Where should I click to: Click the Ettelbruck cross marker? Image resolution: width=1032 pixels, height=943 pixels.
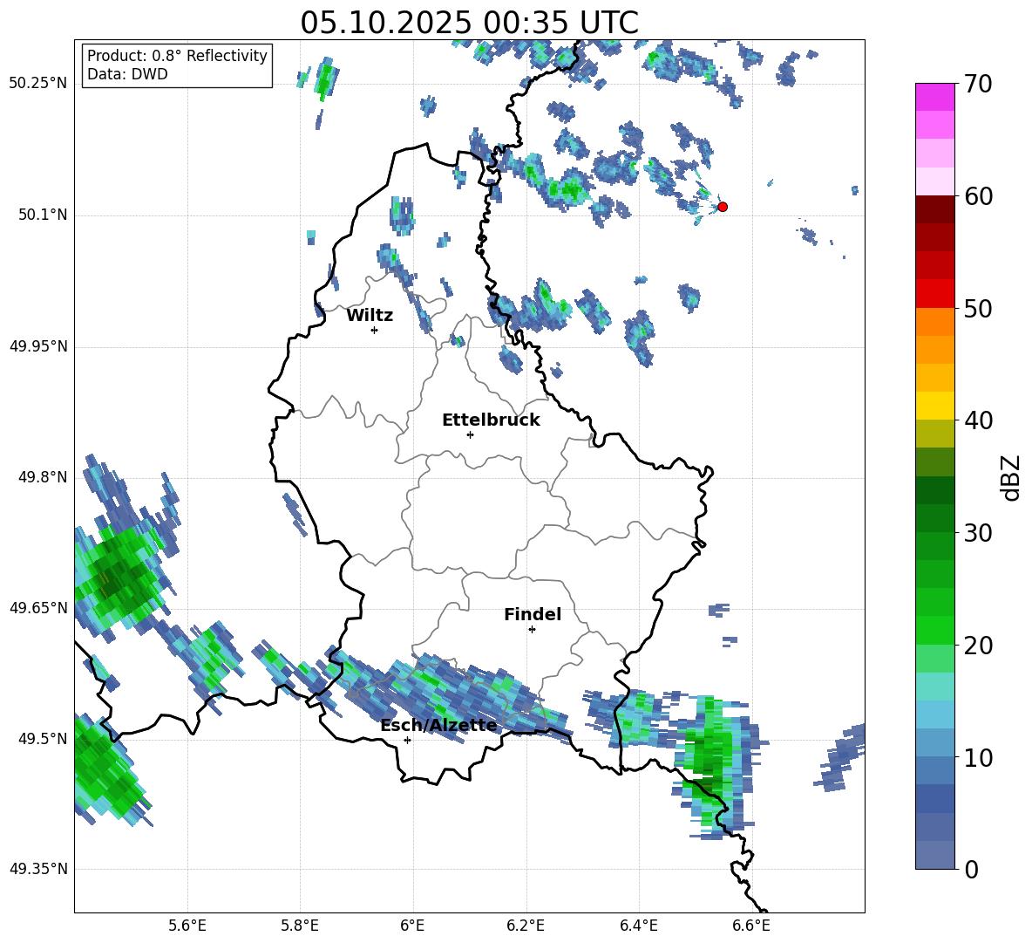pyautogui.click(x=470, y=434)
